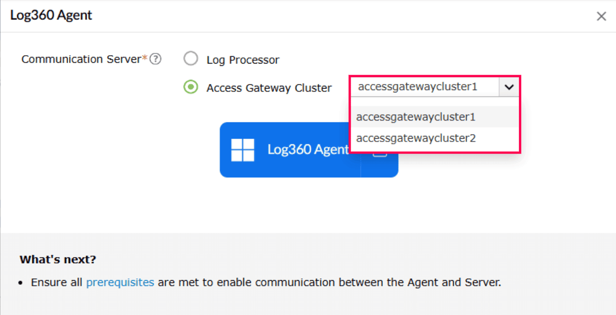
Task: Select the Log Processor radio button
Action: point(190,59)
